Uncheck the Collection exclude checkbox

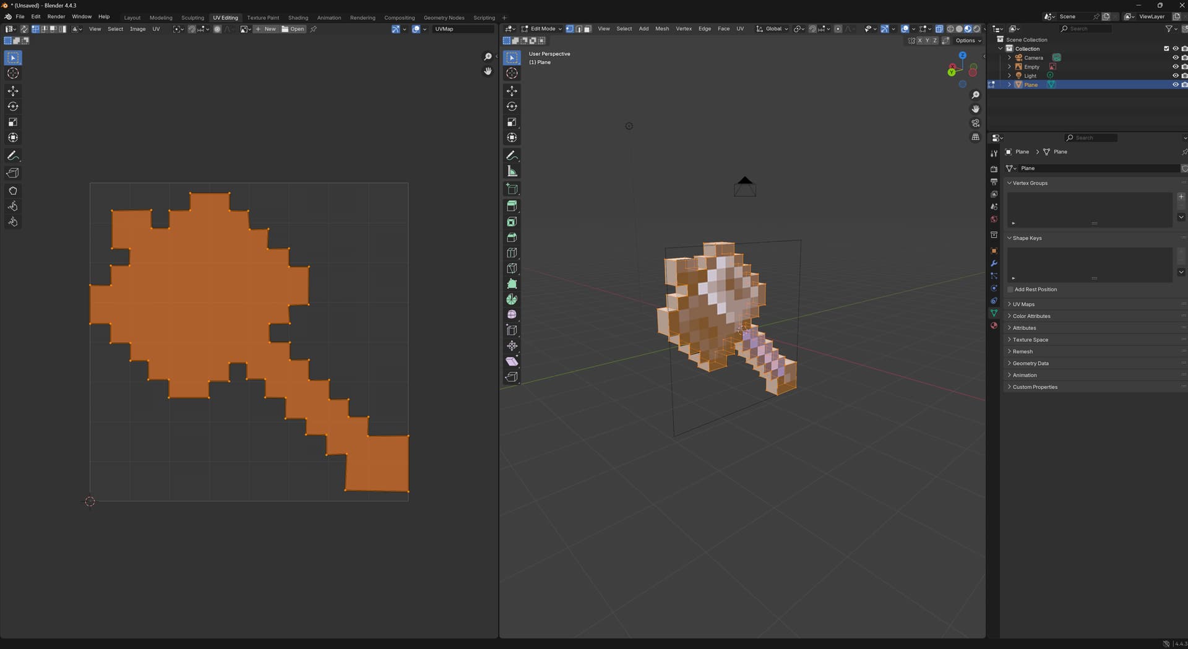pyautogui.click(x=1166, y=49)
